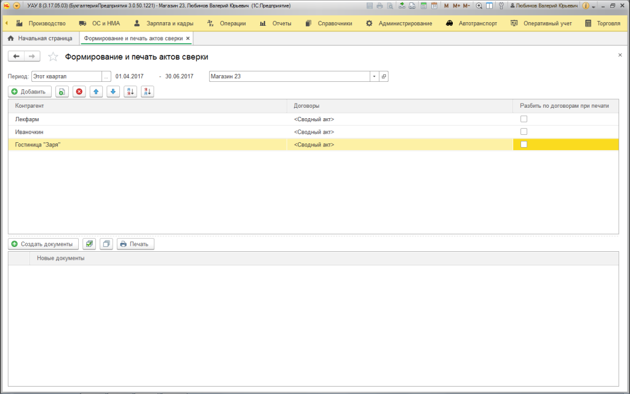Toggle the panel layout icon in the title bar
This screenshot has height=394, width=630.
489,6
